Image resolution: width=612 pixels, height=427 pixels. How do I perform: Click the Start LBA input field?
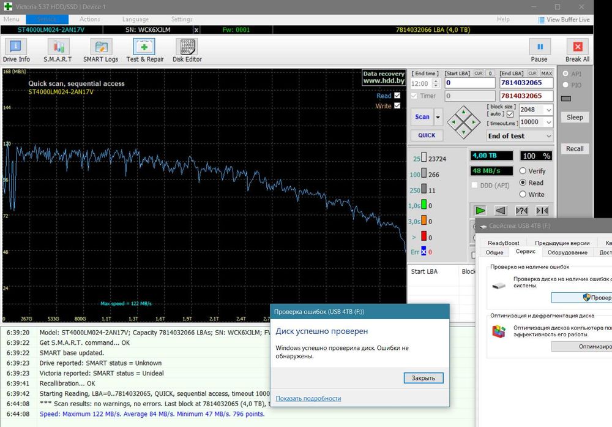469,83
